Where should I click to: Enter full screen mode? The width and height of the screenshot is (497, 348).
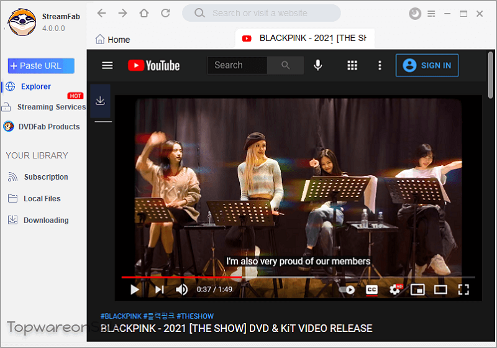[x=463, y=290]
